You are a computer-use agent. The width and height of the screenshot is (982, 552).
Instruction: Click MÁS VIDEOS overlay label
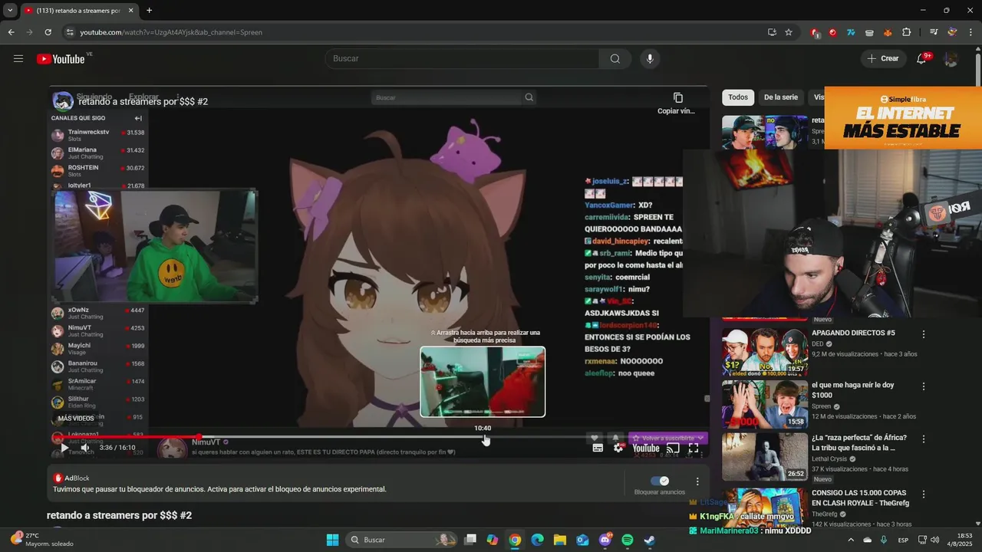coord(76,419)
